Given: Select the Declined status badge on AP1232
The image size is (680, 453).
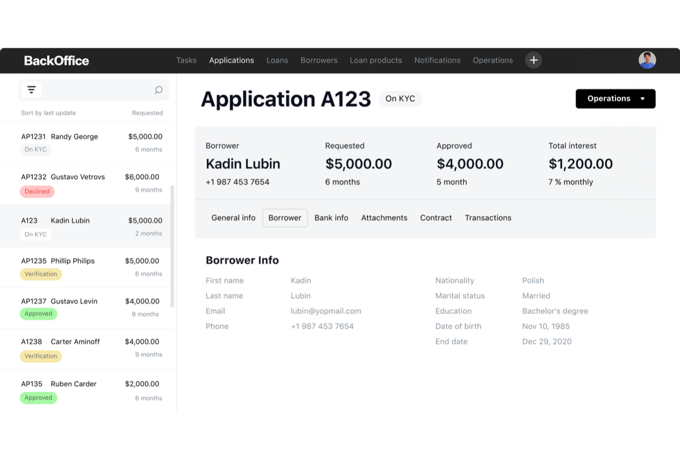Looking at the screenshot, I should pos(37,191).
